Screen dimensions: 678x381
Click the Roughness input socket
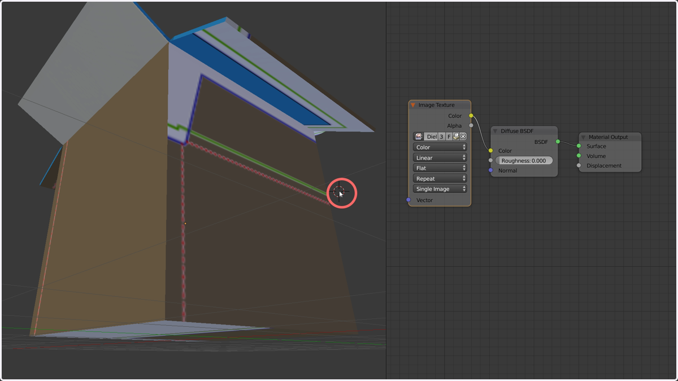[x=490, y=160]
